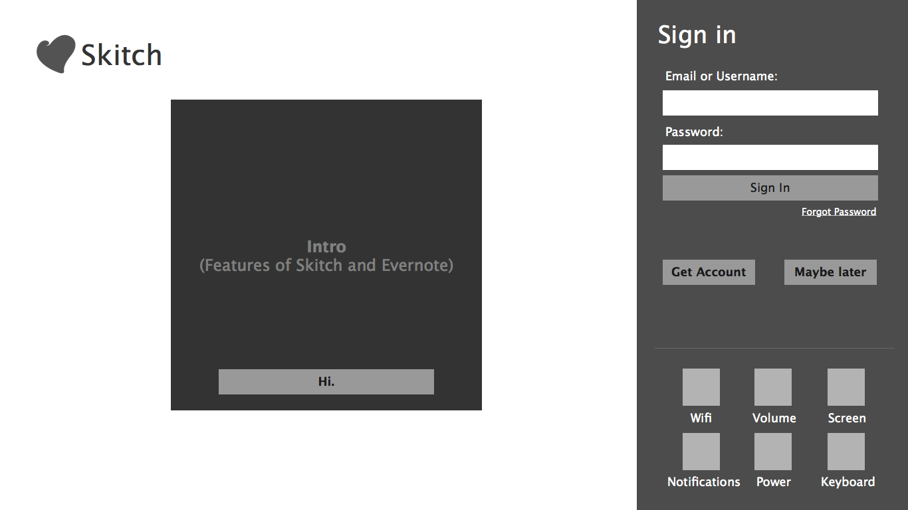Image resolution: width=908 pixels, height=510 pixels.
Task: Dismiss sign-in with Maybe later
Action: [830, 272]
